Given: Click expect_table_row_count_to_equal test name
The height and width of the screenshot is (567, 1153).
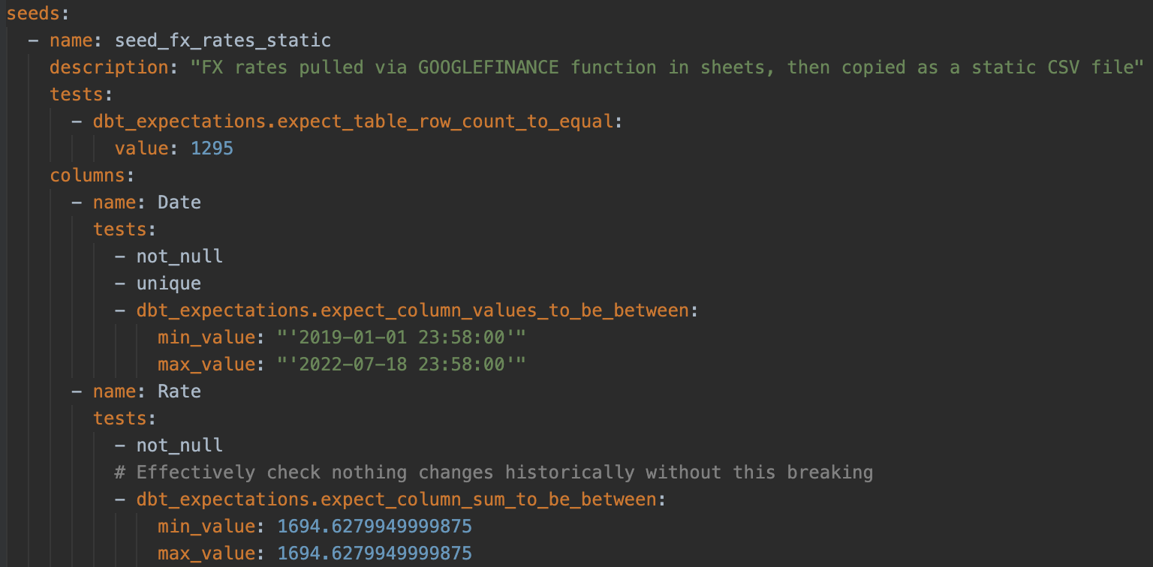Looking at the screenshot, I should [353, 121].
